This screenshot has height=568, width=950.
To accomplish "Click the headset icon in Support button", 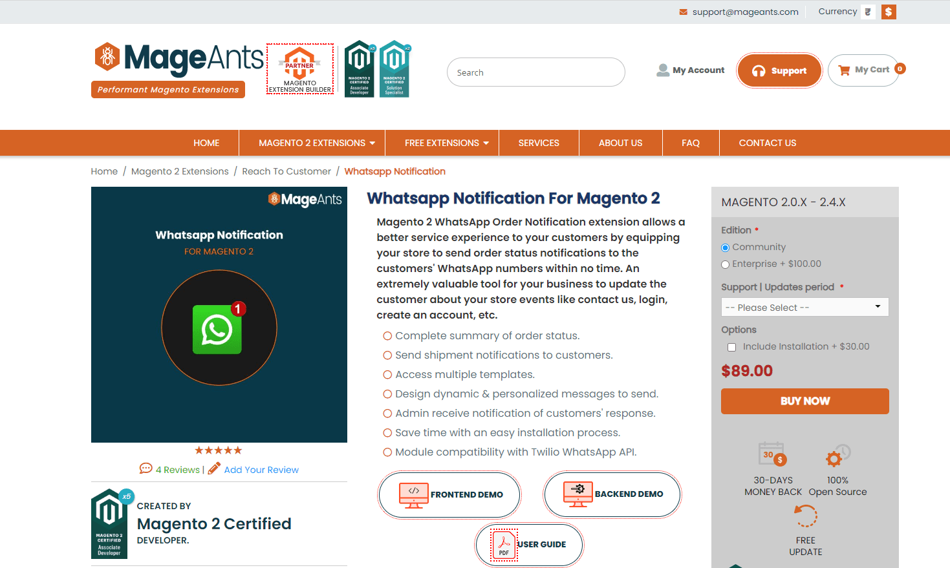I will click(759, 71).
